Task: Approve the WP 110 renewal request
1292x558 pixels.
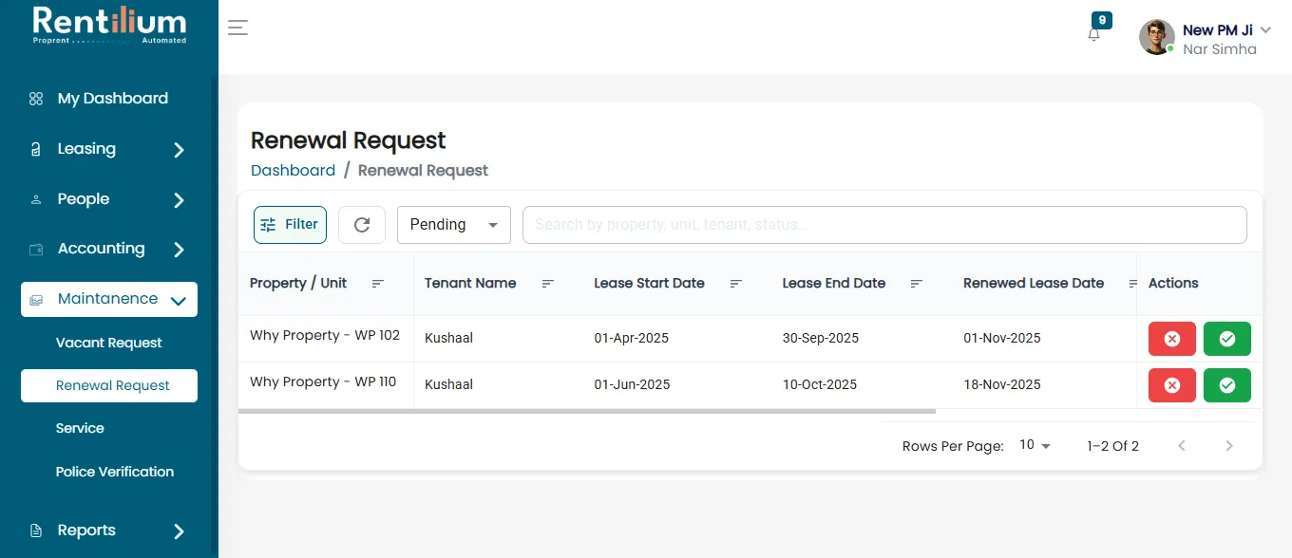Action: coord(1227,385)
